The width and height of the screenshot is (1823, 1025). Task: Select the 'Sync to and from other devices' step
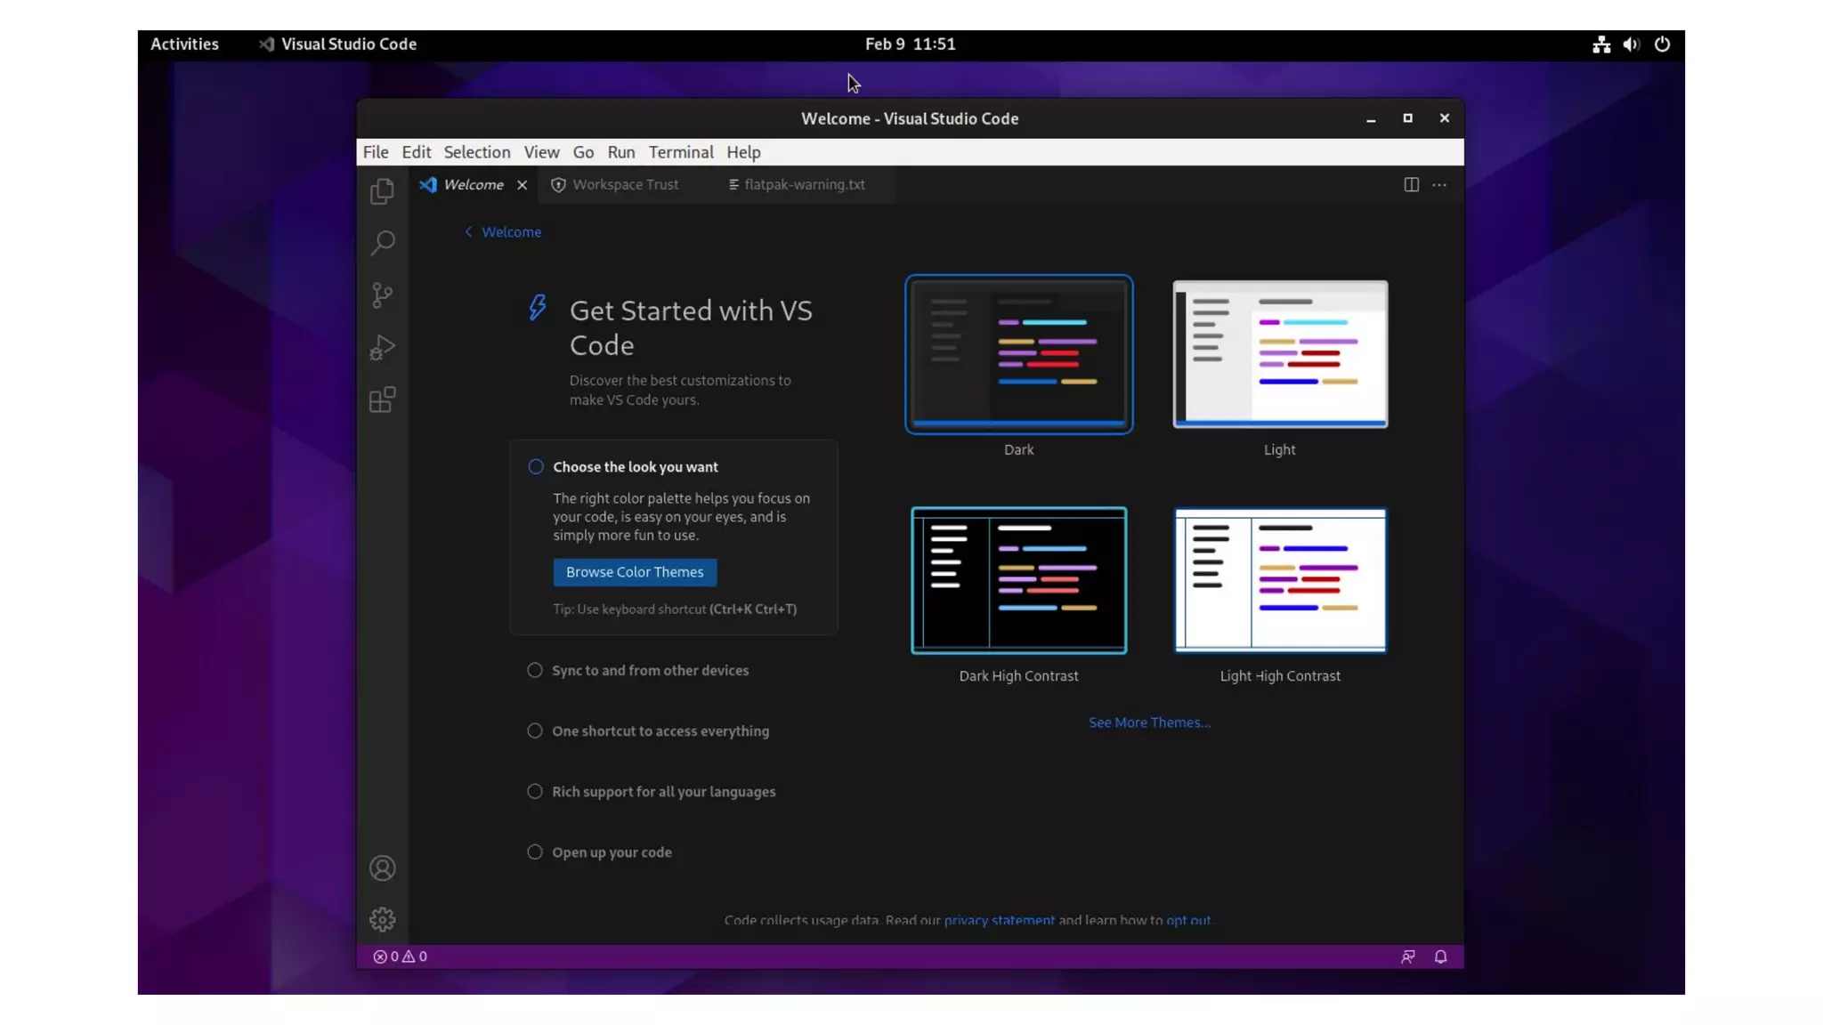point(650,670)
